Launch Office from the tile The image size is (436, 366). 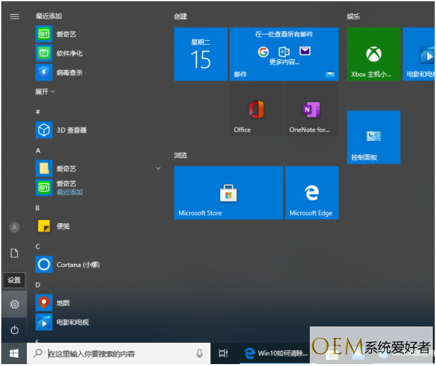[x=256, y=110]
